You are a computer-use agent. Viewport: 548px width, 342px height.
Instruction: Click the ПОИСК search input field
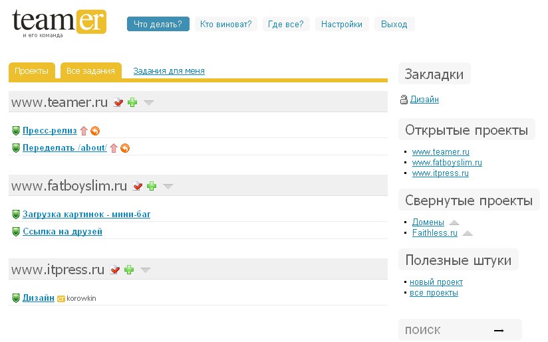[446, 330]
